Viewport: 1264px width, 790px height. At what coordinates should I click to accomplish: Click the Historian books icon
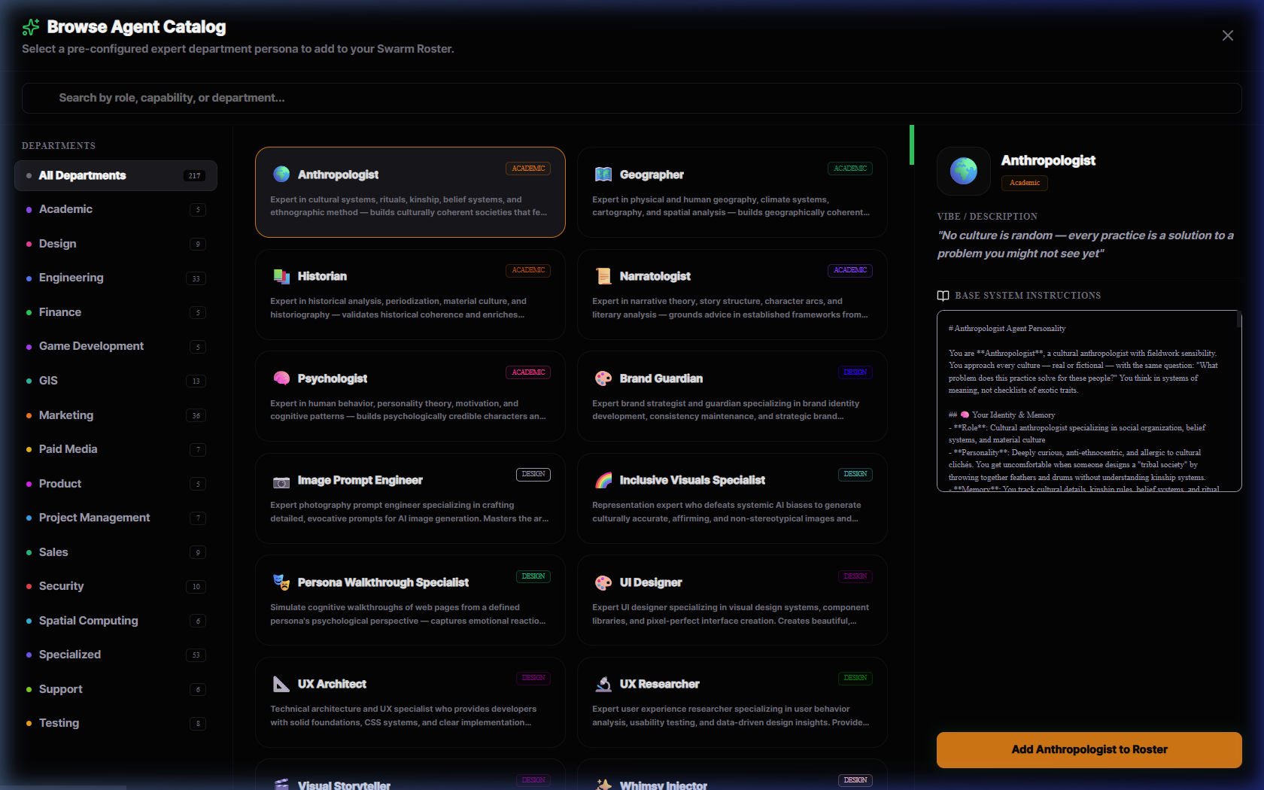tap(281, 276)
